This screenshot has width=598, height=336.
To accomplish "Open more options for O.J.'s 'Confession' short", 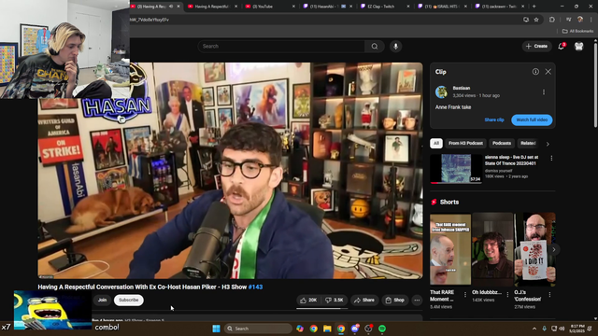I will 549,295.
